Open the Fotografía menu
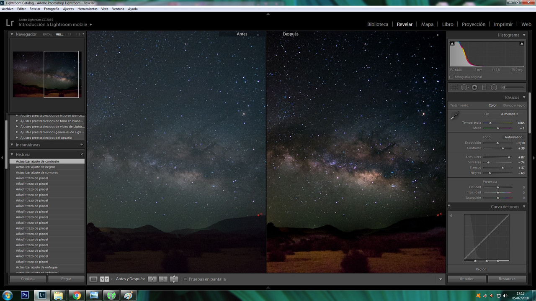536x301 pixels. click(x=52, y=9)
